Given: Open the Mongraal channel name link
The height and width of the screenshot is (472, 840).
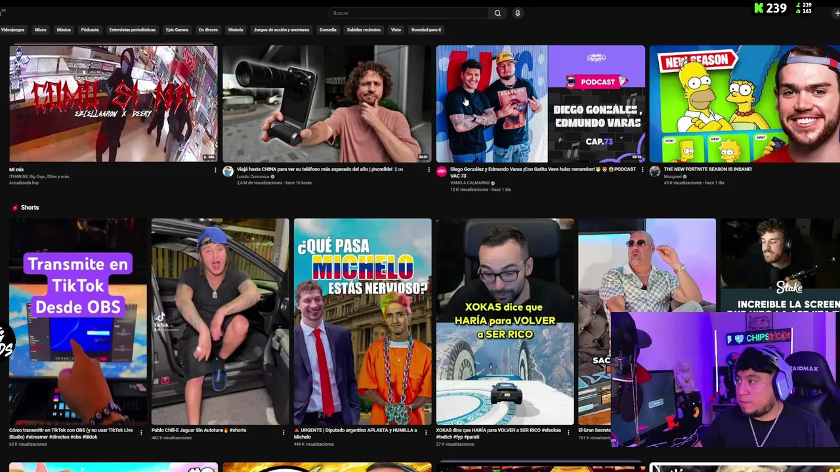Looking at the screenshot, I should 673,176.
